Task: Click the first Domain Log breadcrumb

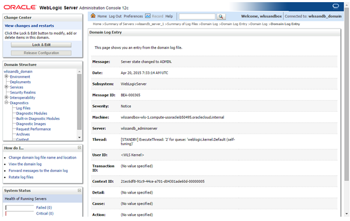Action: point(209,24)
